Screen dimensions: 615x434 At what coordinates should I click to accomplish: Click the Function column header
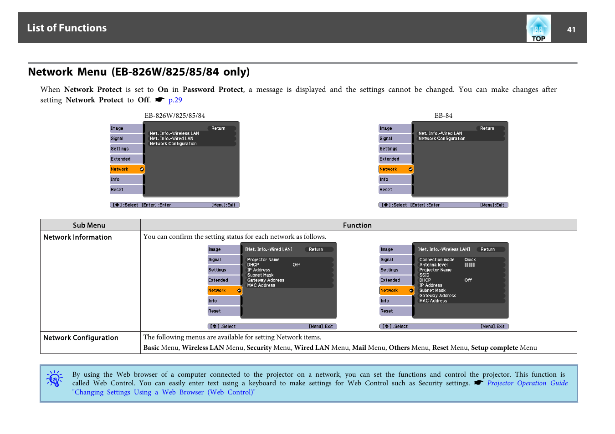coord(358,225)
